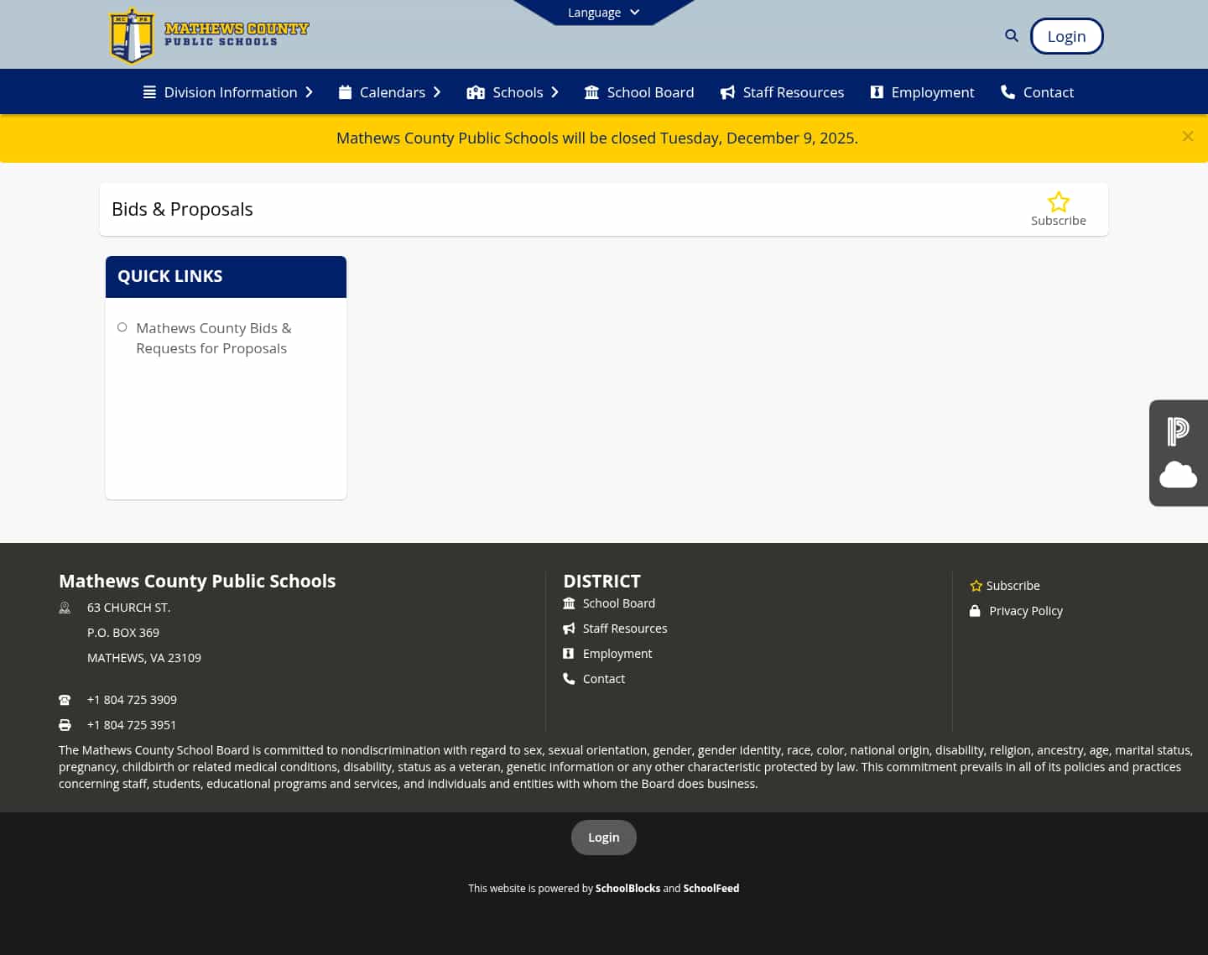Click the Login button in the header
Screen dimensions: 1208x955
[x=1066, y=35]
